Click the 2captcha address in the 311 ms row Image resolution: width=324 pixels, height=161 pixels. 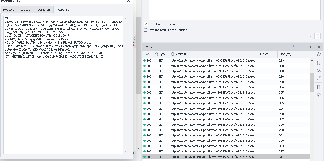tap(213, 157)
